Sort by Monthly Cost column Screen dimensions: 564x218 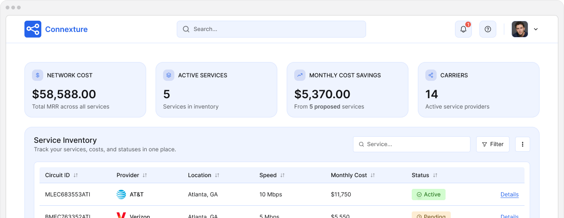(373, 175)
